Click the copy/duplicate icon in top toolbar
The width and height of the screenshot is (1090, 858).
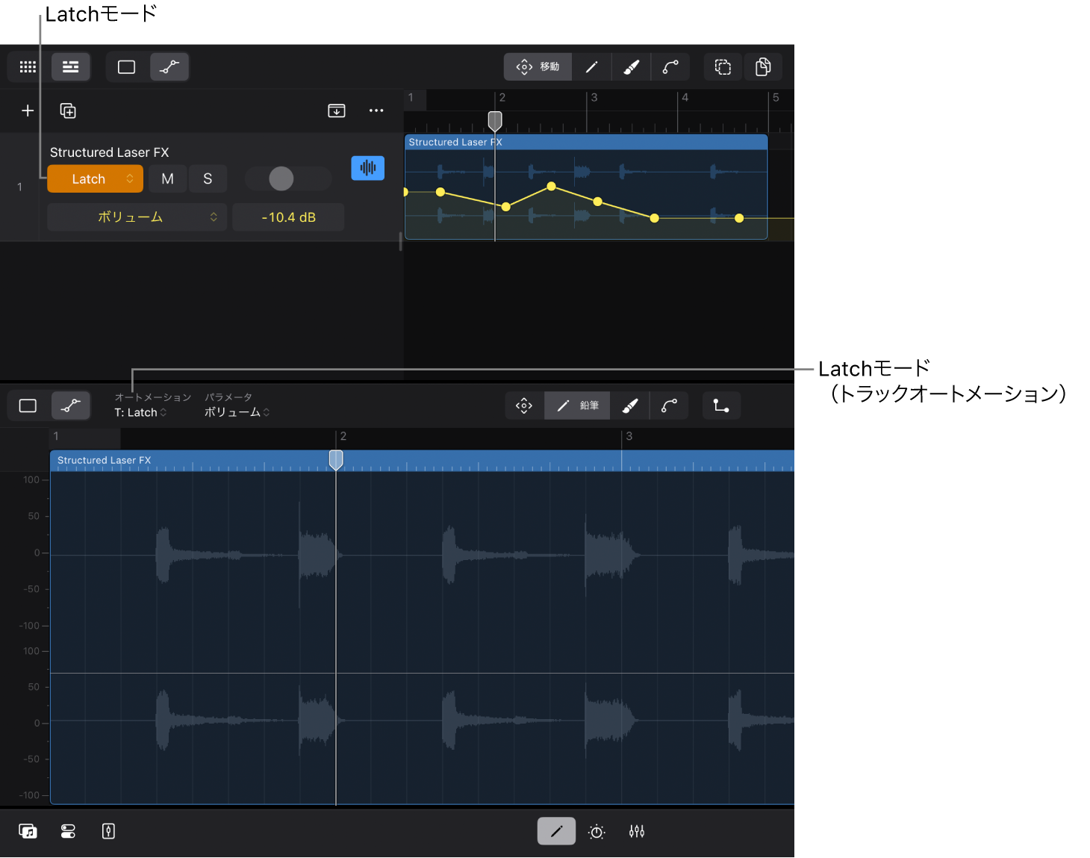[x=763, y=67]
